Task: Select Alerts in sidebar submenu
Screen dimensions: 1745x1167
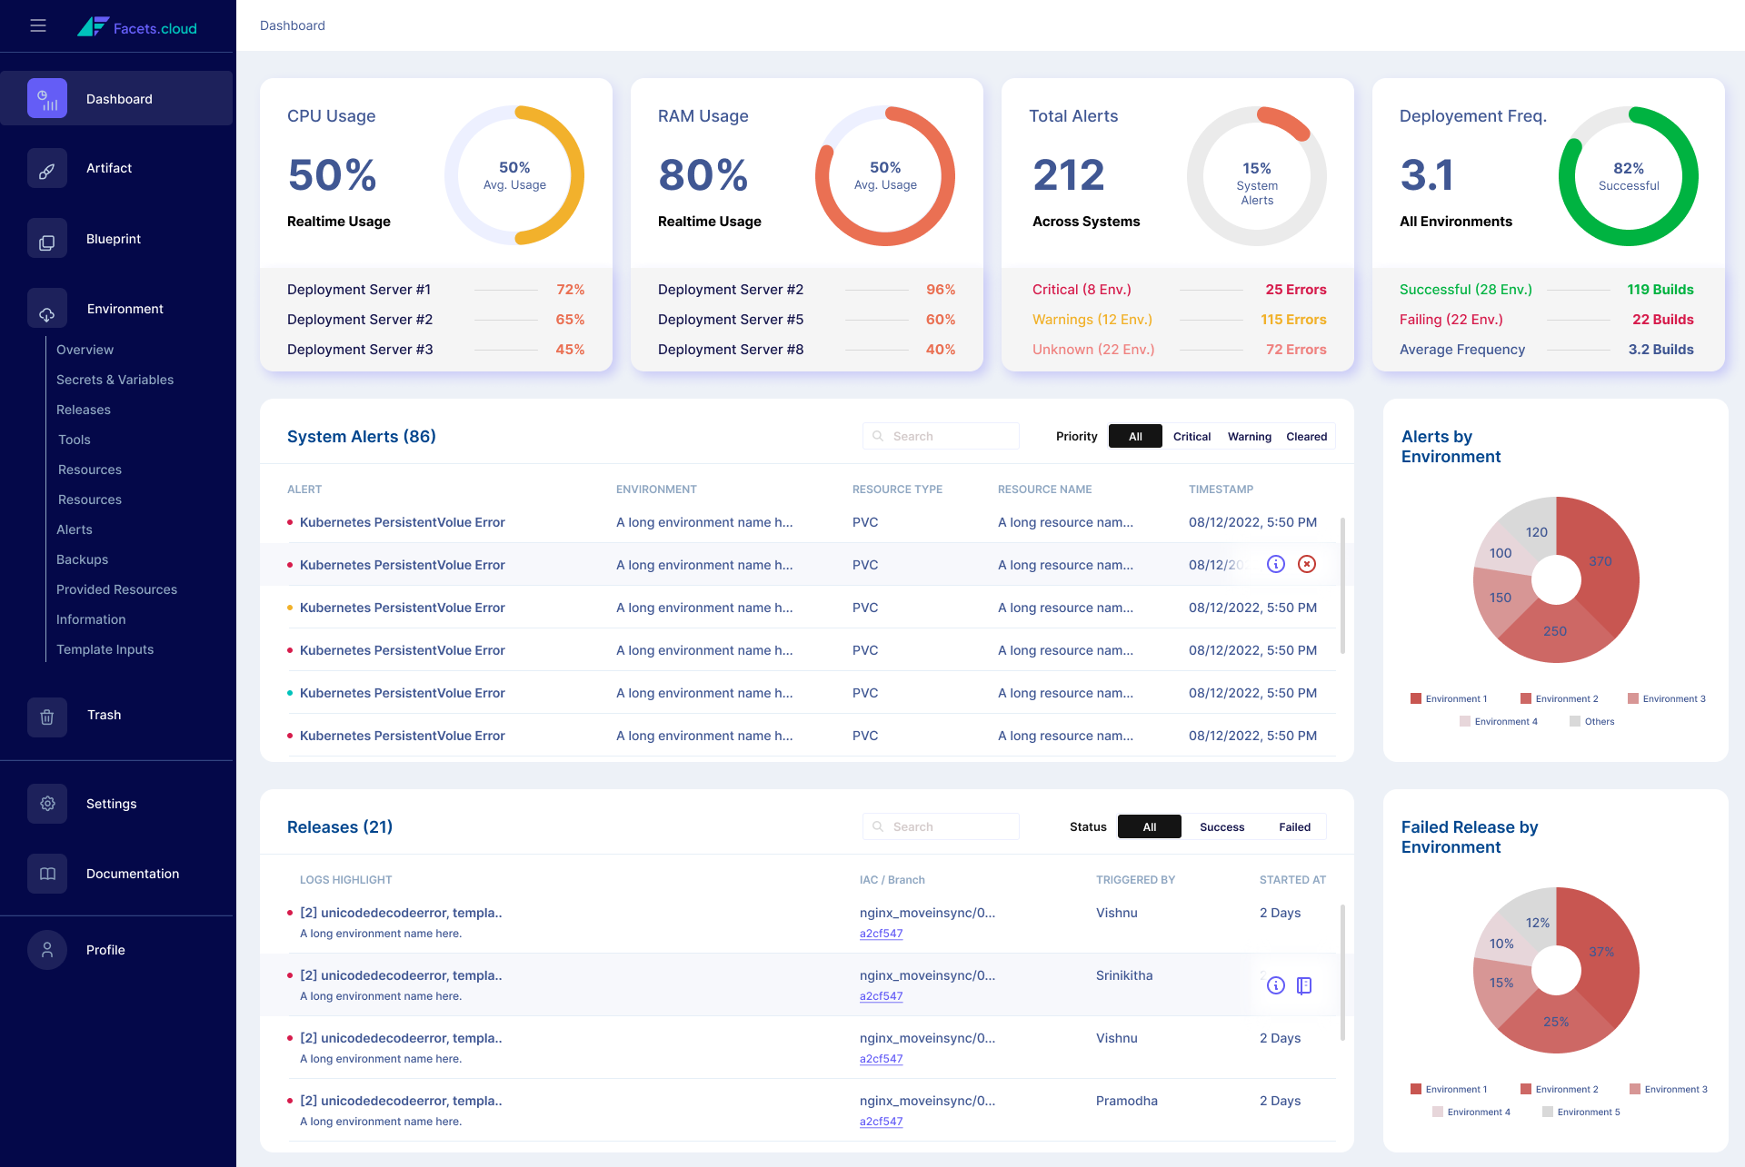Action: 75,529
